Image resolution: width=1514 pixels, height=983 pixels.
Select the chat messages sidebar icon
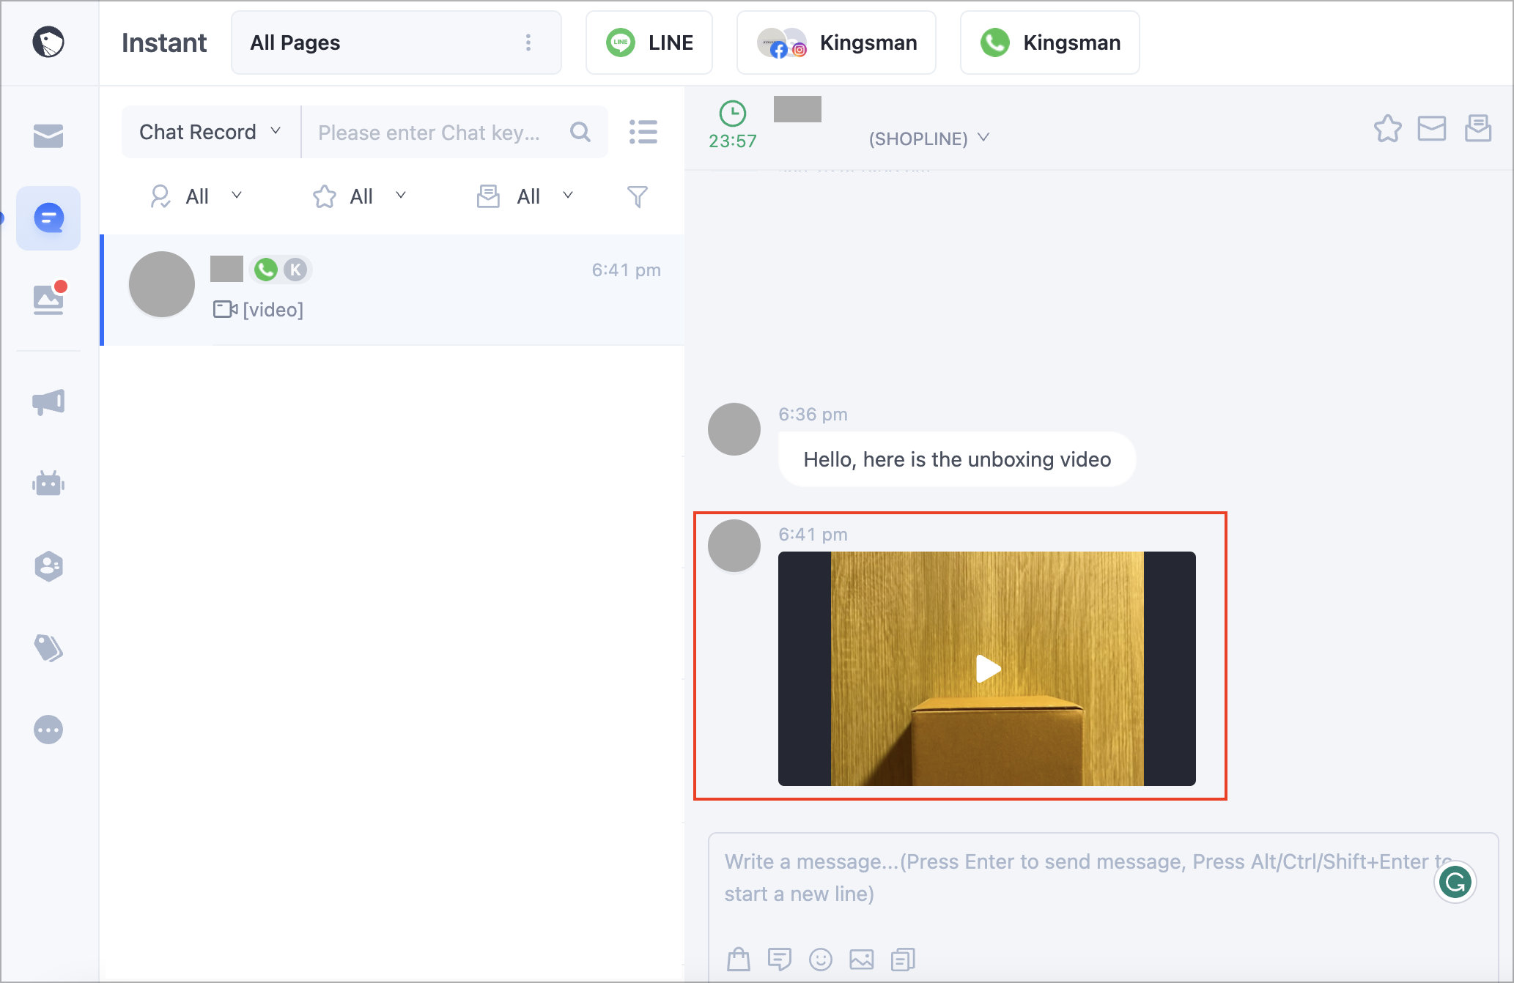tap(48, 218)
